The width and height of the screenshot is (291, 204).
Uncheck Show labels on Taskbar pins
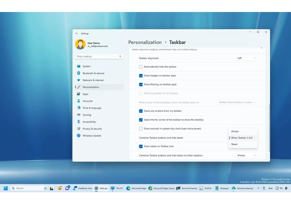pyautogui.click(x=141, y=146)
